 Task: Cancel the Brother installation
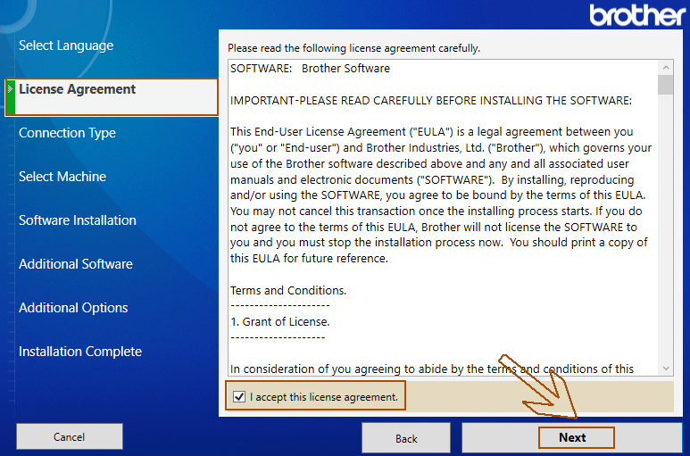(x=70, y=436)
